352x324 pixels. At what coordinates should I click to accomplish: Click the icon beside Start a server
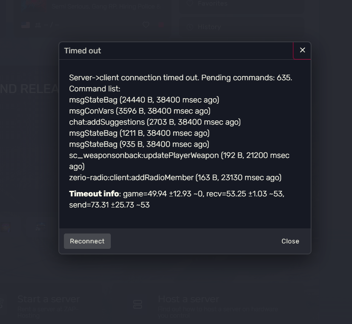click(2, 304)
